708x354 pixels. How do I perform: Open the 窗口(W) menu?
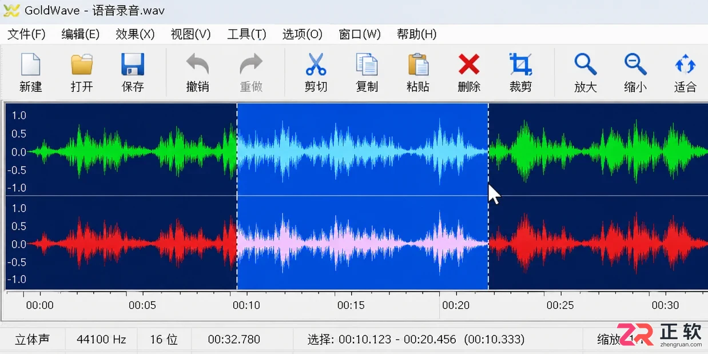tap(360, 34)
